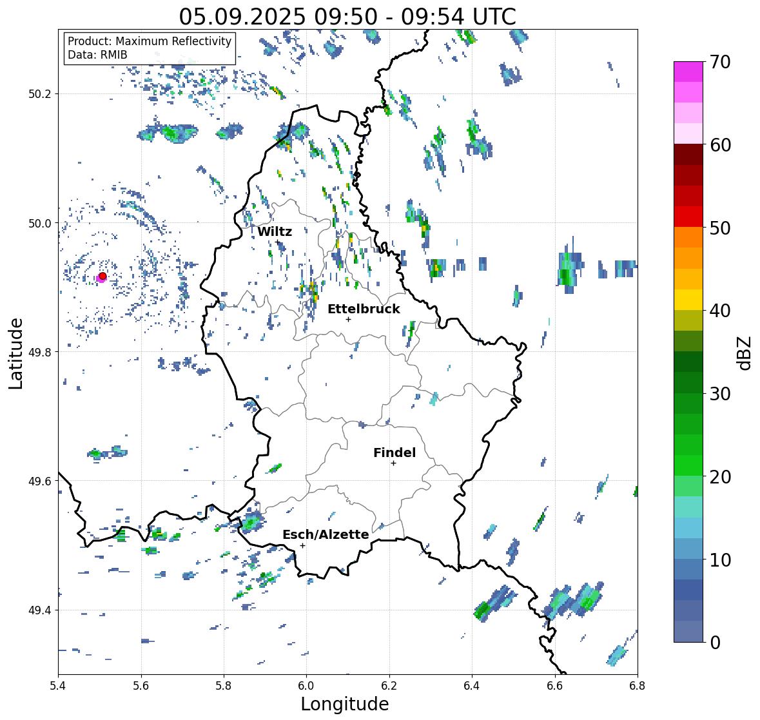This screenshot has height=720, width=760.
Task: Click the plot title 05.09.2025 09:50 - 09:54 UTC
Action: pos(347,17)
